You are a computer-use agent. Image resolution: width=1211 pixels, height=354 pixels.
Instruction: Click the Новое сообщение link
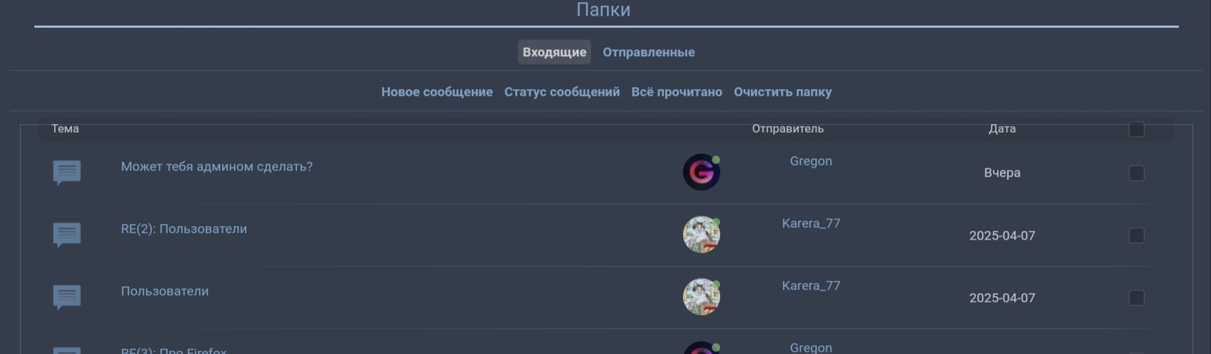point(437,92)
